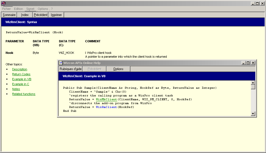Image resolution: width=266 pixels, height=153 pixels.
Task: Click the blue WizRmClient text in code
Action: coord(106,107)
